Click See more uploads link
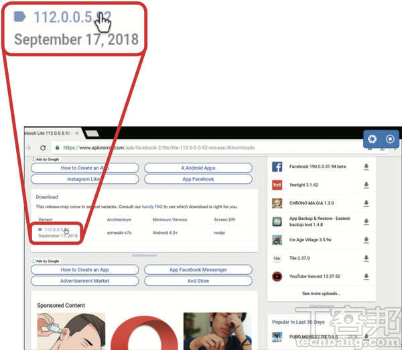 [x=321, y=294]
